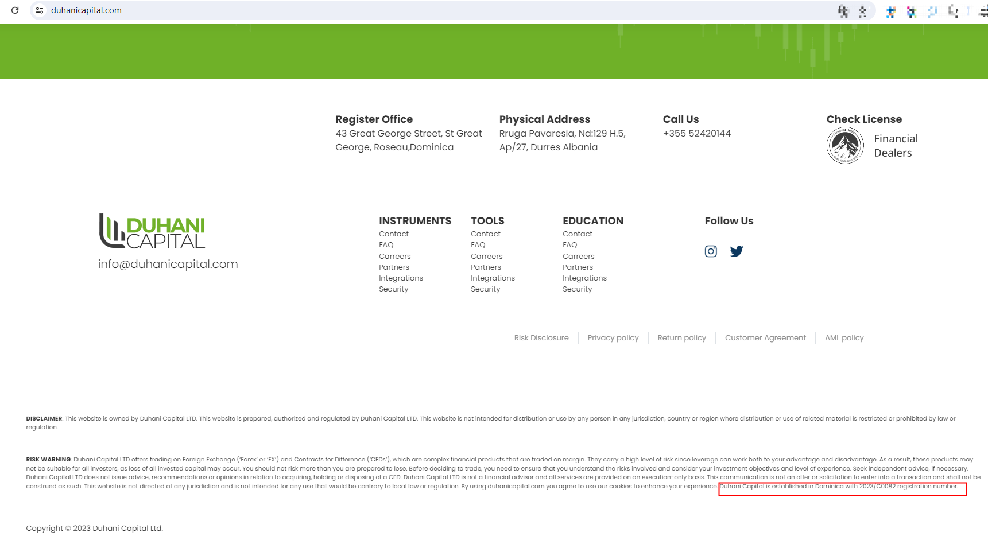
Task: Open Partners under EDUCATION
Action: tap(578, 267)
